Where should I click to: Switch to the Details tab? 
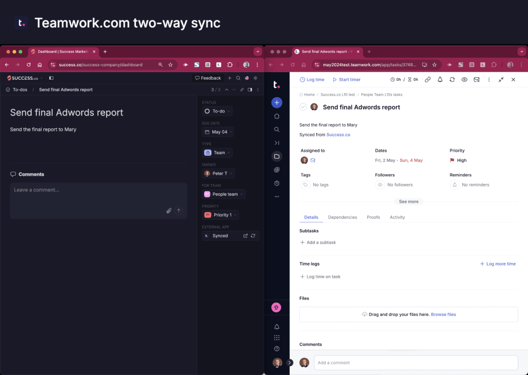coord(311,217)
